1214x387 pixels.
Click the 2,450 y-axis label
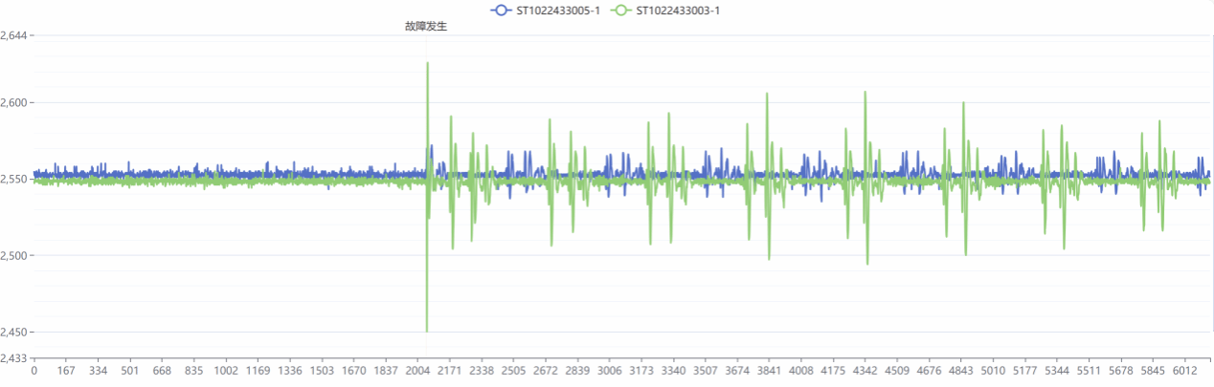14,332
